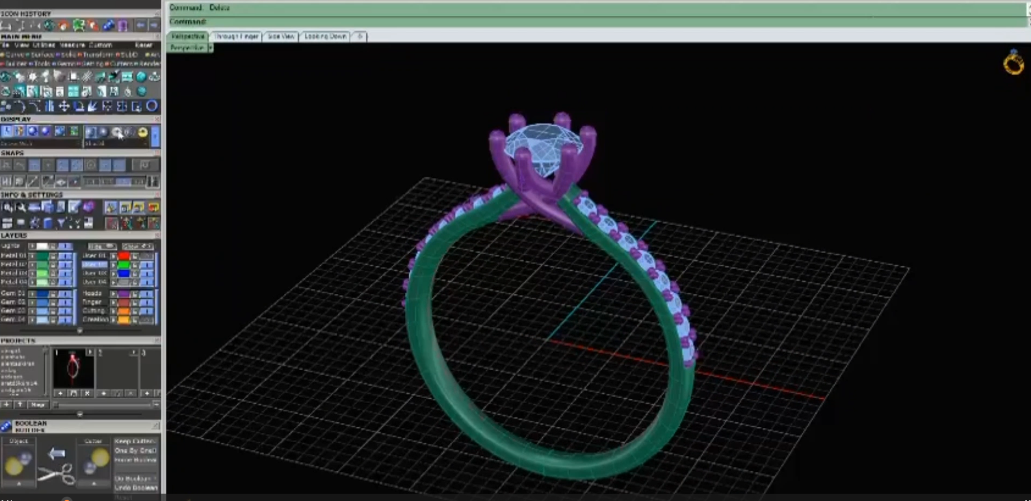Expand the User 01 layer arrow
Viewport: 1031px width, 501px height.
pyautogui.click(x=114, y=256)
